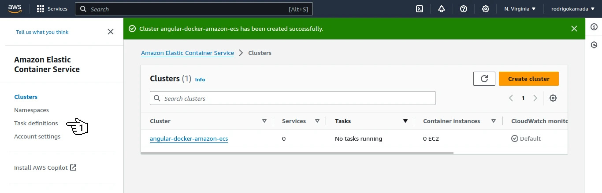Close the left navigation panel
This screenshot has height=193, width=602.
pyautogui.click(x=111, y=32)
